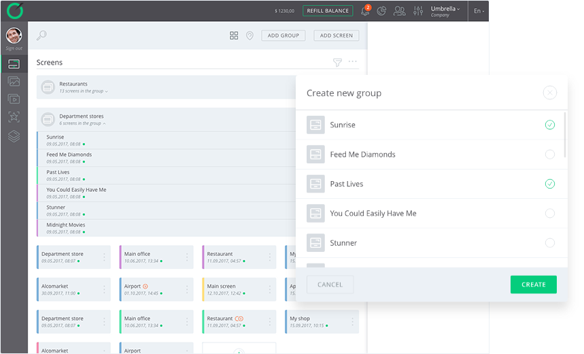Open the settings sliders icon

click(417, 11)
